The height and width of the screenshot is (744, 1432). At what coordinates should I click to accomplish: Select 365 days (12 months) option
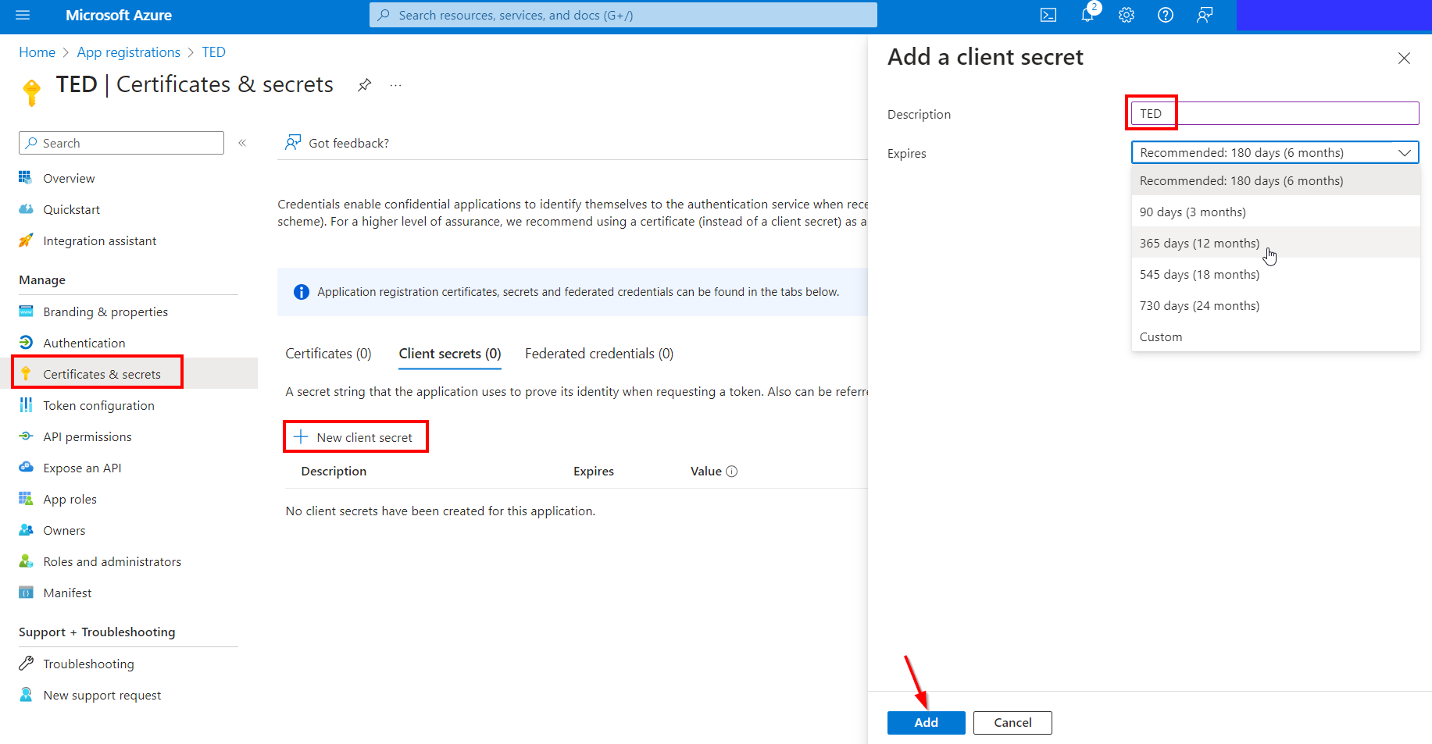[1275, 243]
